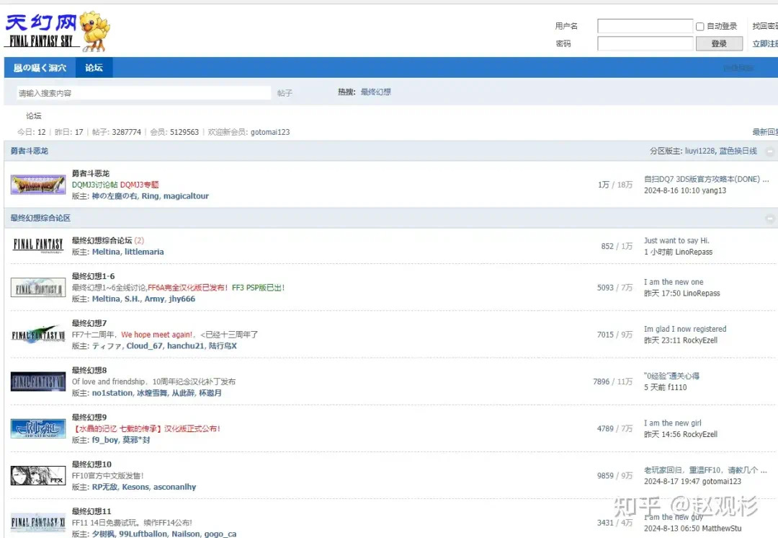The image size is (778, 538).
Task: View last poster MatthewStu's profile
Action: pos(722,529)
